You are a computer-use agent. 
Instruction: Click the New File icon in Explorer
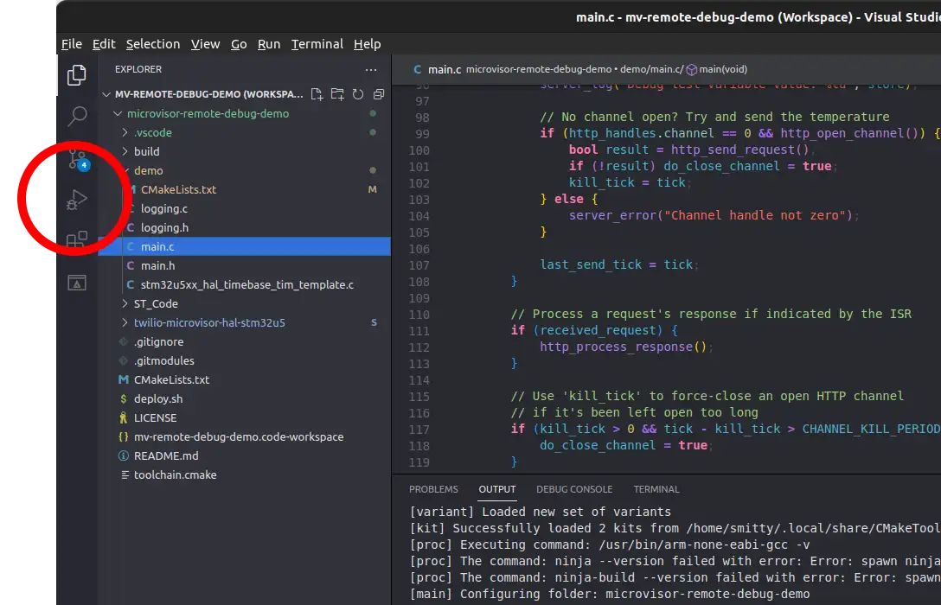point(317,94)
